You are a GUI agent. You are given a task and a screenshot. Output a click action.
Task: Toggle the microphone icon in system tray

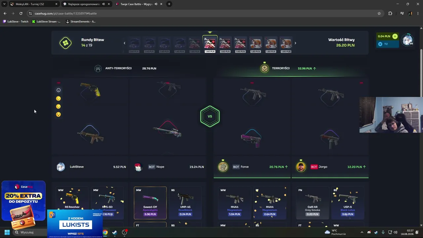[x=383, y=232]
